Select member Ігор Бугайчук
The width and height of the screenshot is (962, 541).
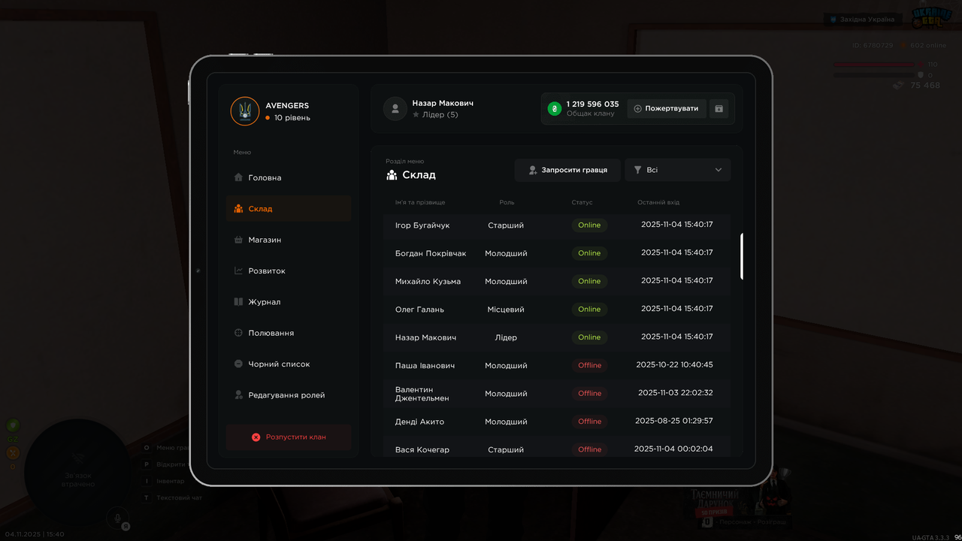point(556,225)
